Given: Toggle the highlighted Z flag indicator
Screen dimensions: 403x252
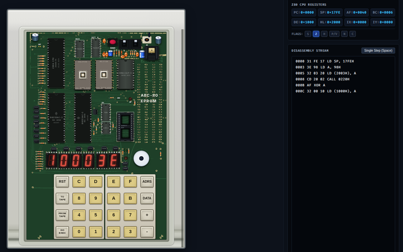Looking at the screenshot, I should tap(316, 34).
